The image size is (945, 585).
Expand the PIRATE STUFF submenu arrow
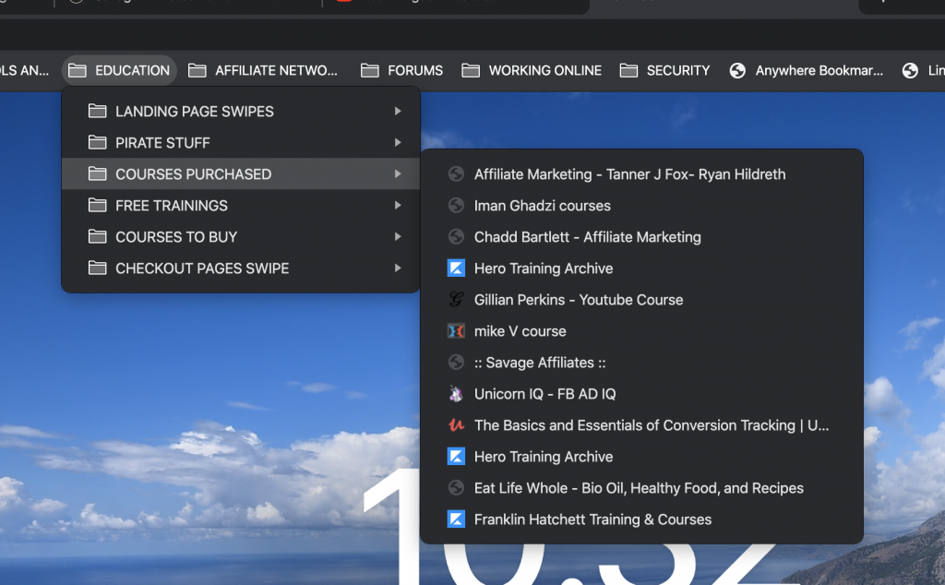(x=398, y=142)
